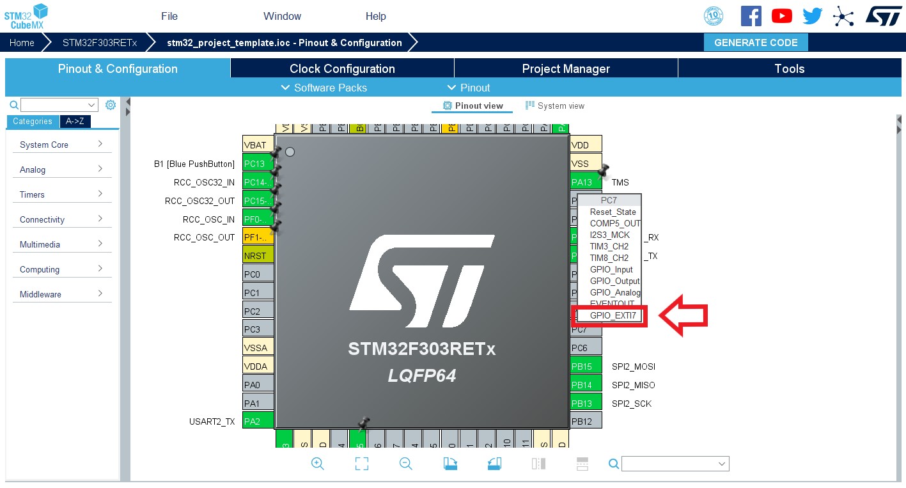Zoom out of the pinout view

click(x=406, y=464)
